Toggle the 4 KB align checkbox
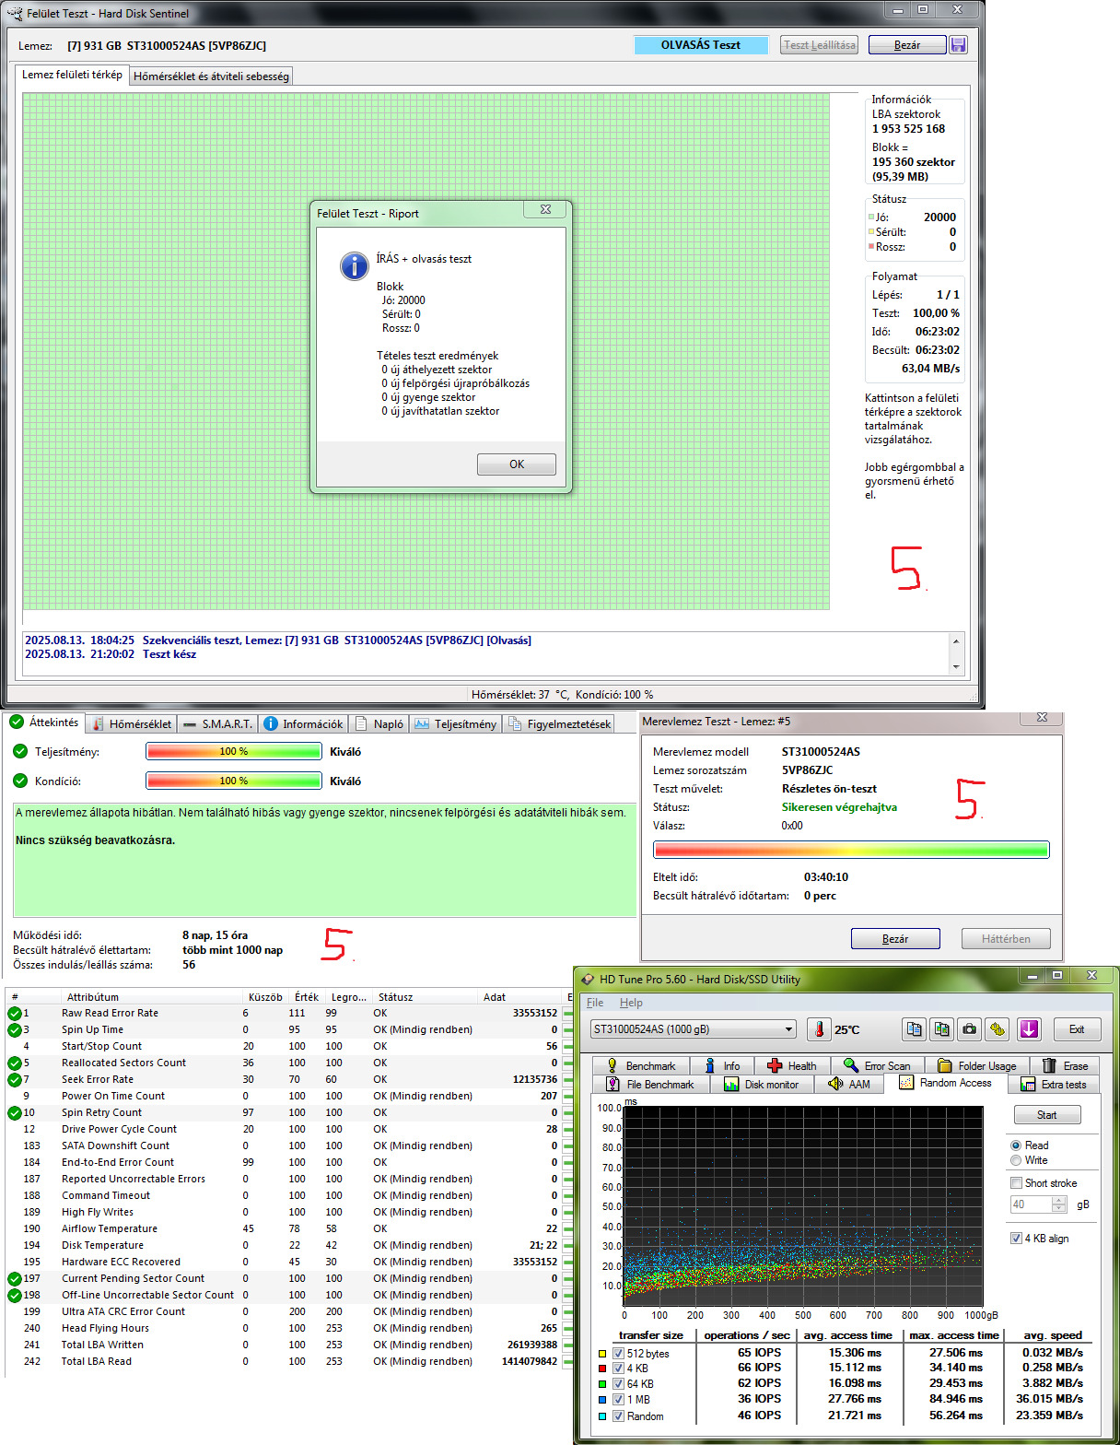1120x1445 pixels. point(1016,1239)
